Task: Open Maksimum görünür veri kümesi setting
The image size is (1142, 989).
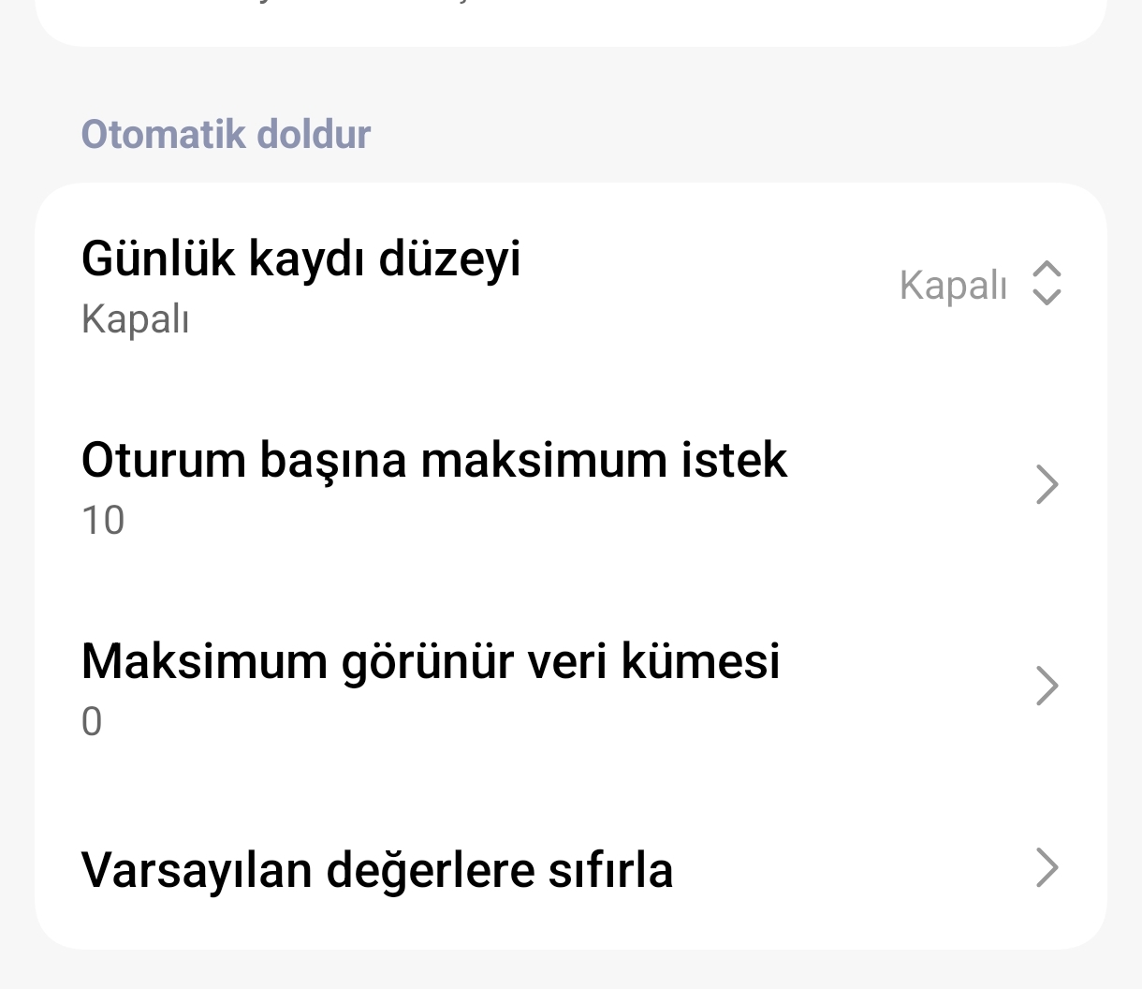Action: point(571,687)
